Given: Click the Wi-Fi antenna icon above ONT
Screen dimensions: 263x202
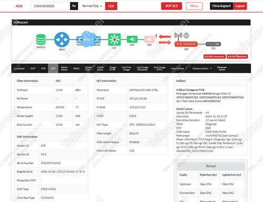Looking at the screenshot, I should (178, 36).
